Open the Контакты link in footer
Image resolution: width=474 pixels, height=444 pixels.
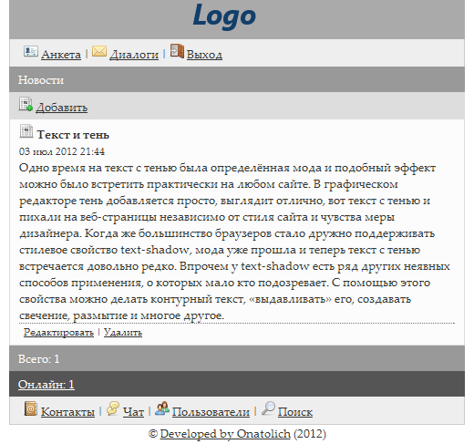click(67, 412)
